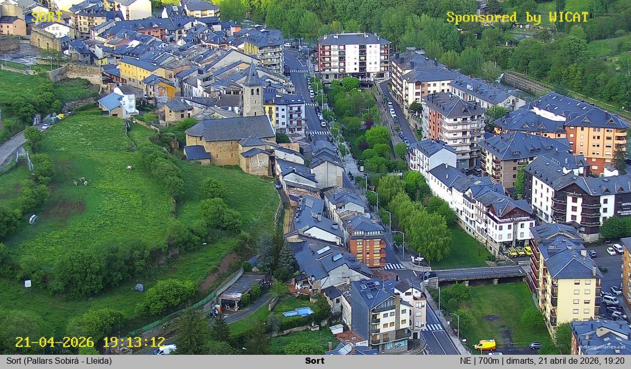Click the yellow time 19:13:12 overlay

click(x=134, y=342)
